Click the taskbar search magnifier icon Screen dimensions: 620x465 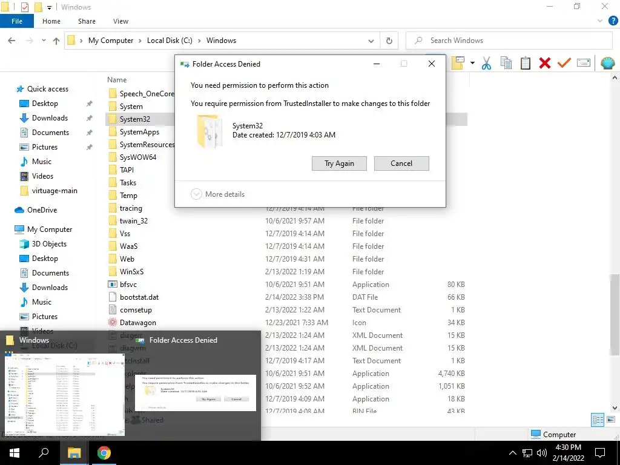(44, 453)
